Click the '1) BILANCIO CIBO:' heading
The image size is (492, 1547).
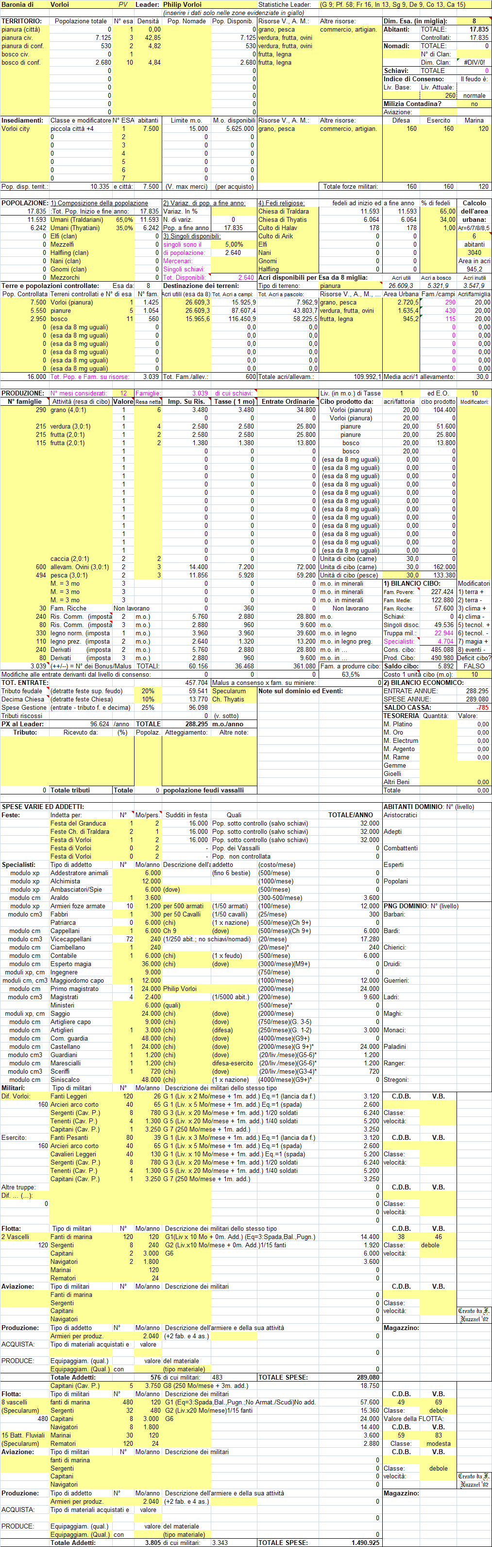click(412, 584)
